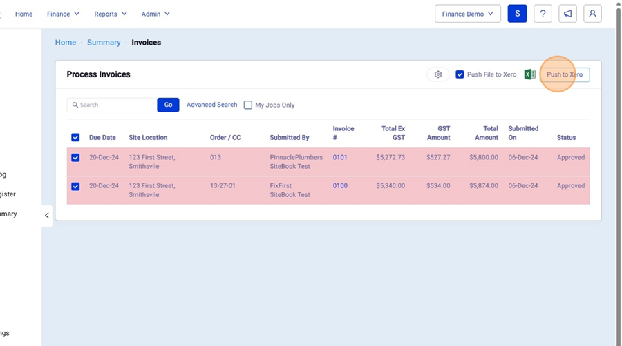Go to the Home menu item
Image resolution: width=622 pixels, height=346 pixels.
coord(23,14)
